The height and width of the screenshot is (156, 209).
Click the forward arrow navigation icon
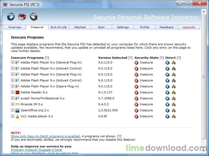point(33,17)
